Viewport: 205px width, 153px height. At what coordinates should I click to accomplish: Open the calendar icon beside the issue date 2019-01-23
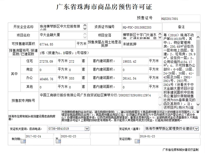(x=137, y=141)
